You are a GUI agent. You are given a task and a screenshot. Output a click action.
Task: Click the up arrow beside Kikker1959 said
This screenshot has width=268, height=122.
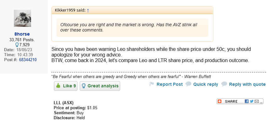(88, 11)
